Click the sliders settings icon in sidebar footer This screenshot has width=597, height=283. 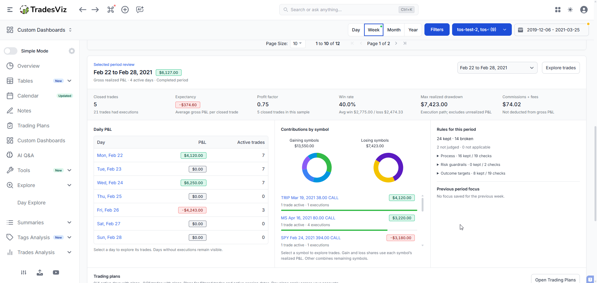point(24,272)
